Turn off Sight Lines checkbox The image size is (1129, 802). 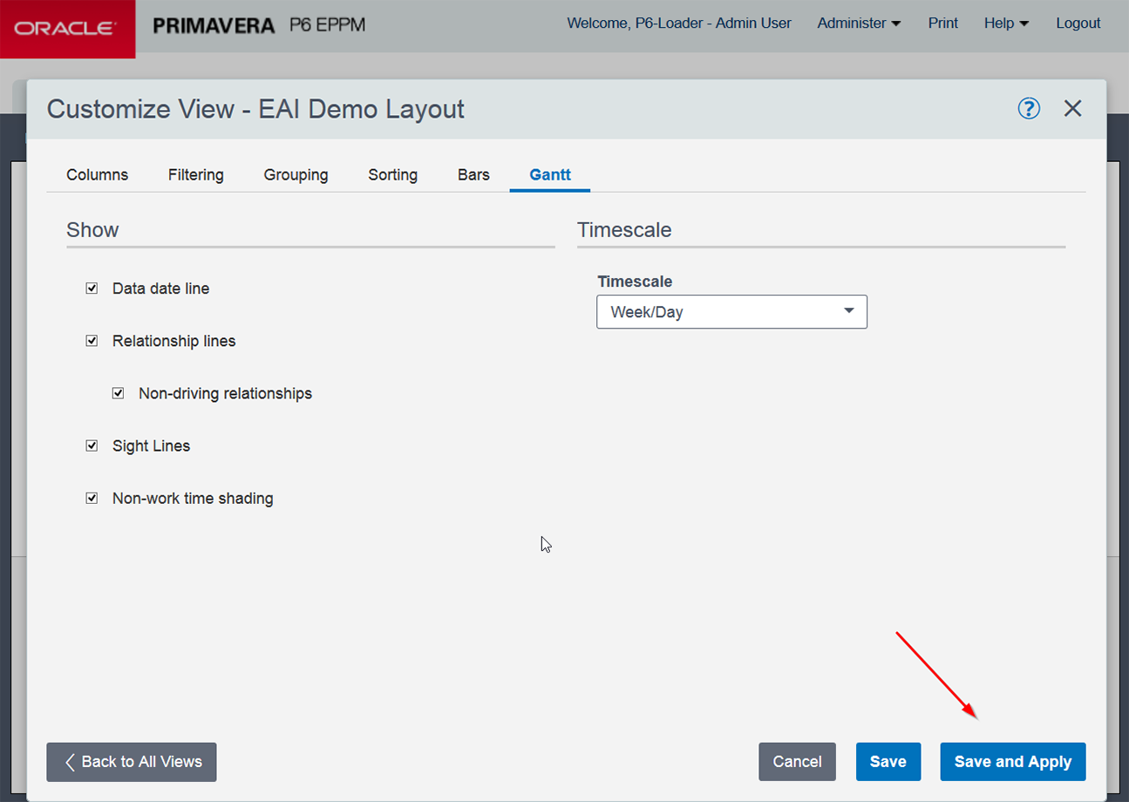tap(92, 445)
